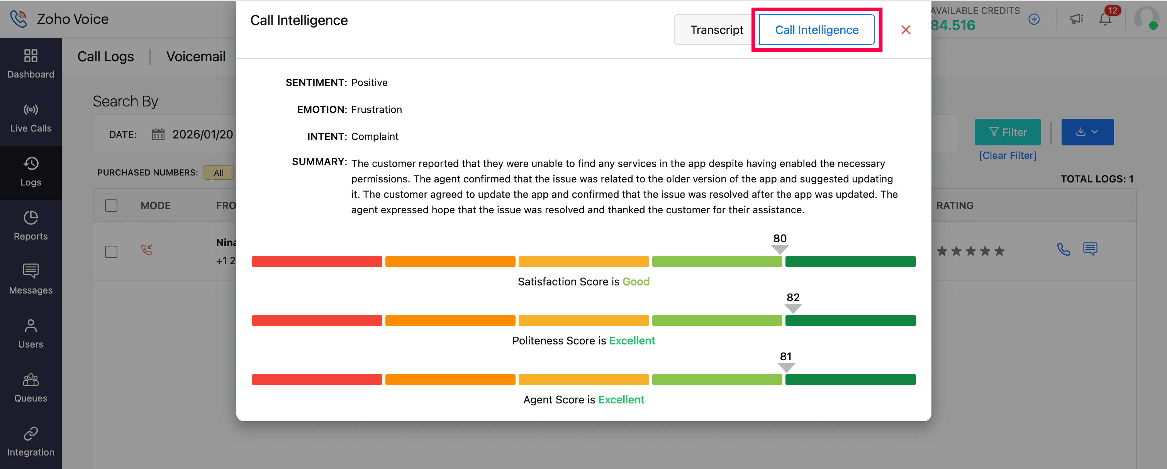This screenshot has width=1167, height=469.
Task: Go to Live Calls in sidebar
Action: (31, 118)
